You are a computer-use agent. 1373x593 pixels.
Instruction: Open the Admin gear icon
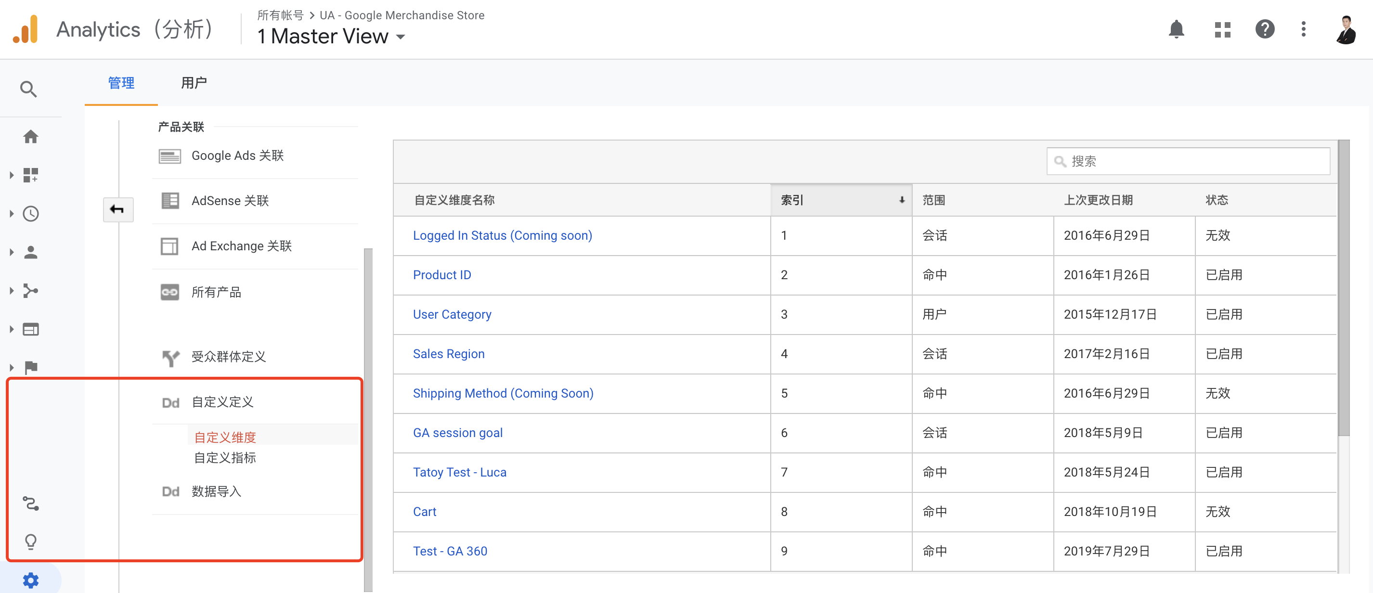tap(31, 580)
